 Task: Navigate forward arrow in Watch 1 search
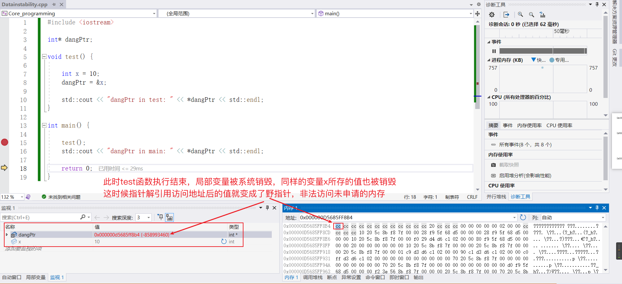point(106,217)
